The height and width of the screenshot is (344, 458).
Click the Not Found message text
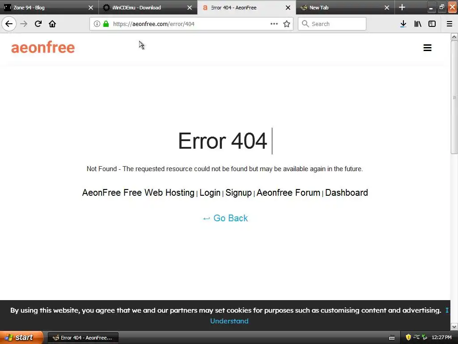pos(225,169)
